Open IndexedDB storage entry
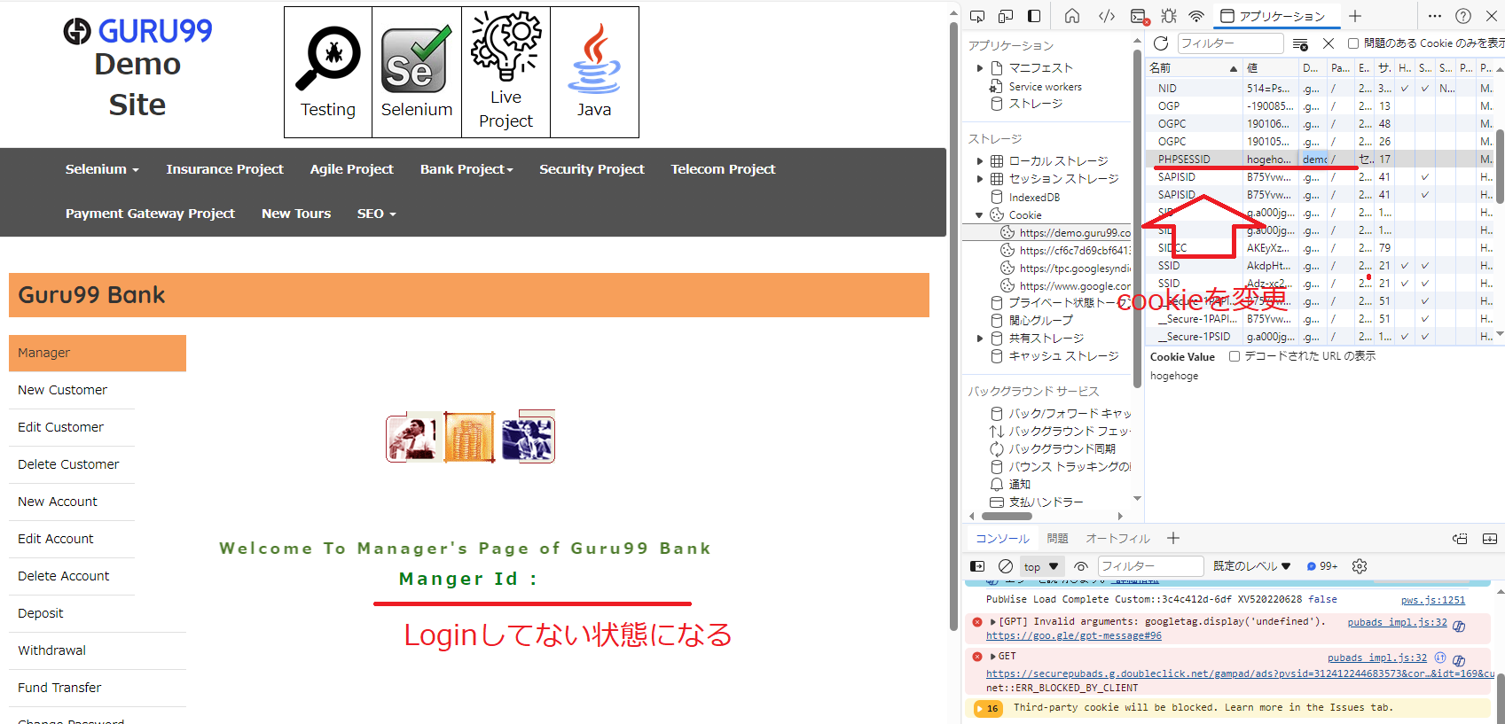1505x724 pixels. [1034, 198]
